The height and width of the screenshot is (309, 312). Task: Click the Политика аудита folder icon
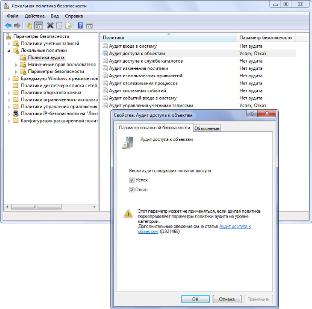pyautogui.click(x=23, y=57)
